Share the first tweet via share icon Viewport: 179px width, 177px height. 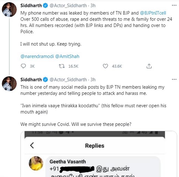pyautogui.click(x=149, y=66)
